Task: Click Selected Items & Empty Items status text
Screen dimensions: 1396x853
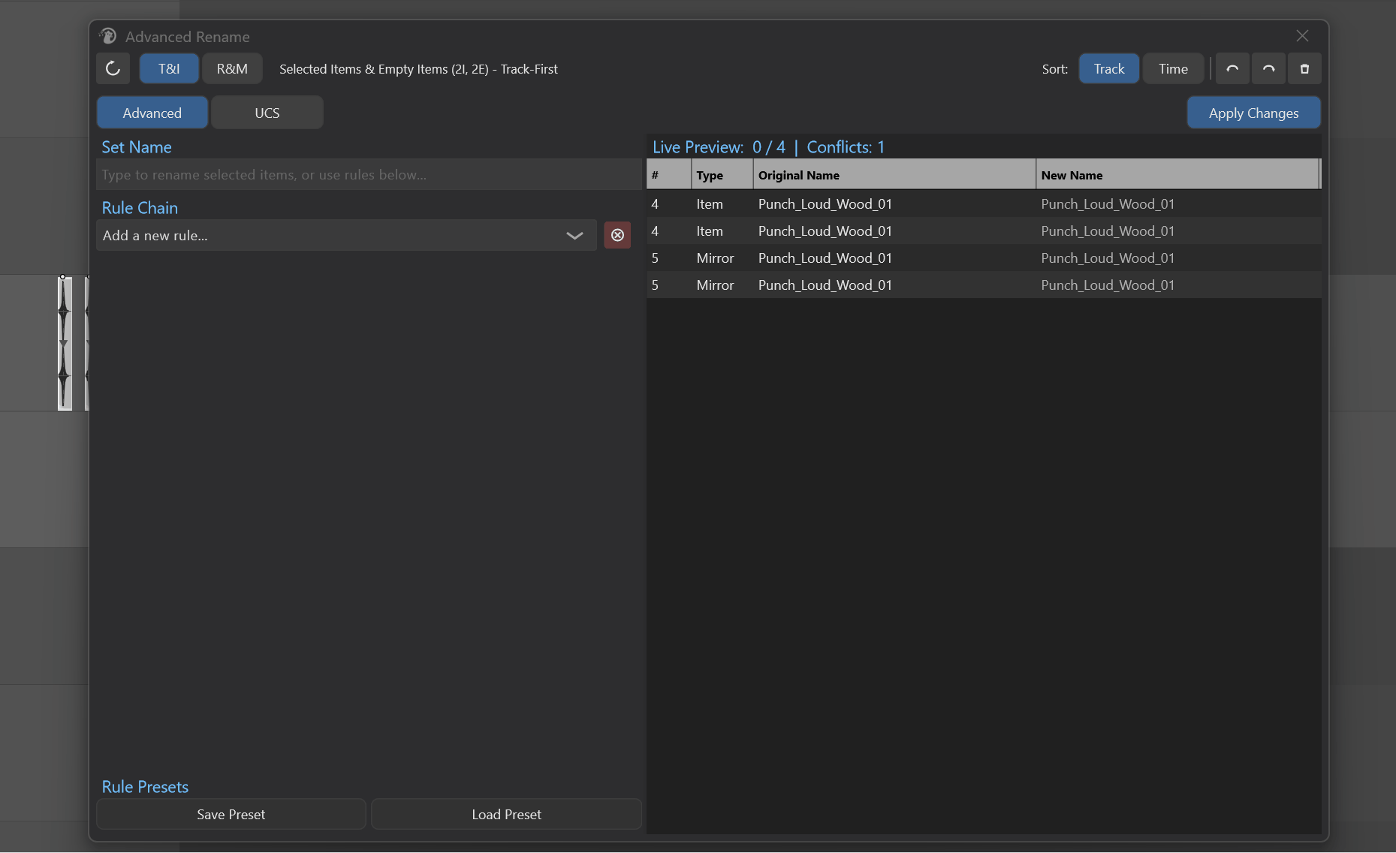Action: point(418,69)
